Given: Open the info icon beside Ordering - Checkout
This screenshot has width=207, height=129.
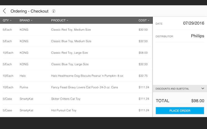Looking at the screenshot, I should click(x=54, y=11).
